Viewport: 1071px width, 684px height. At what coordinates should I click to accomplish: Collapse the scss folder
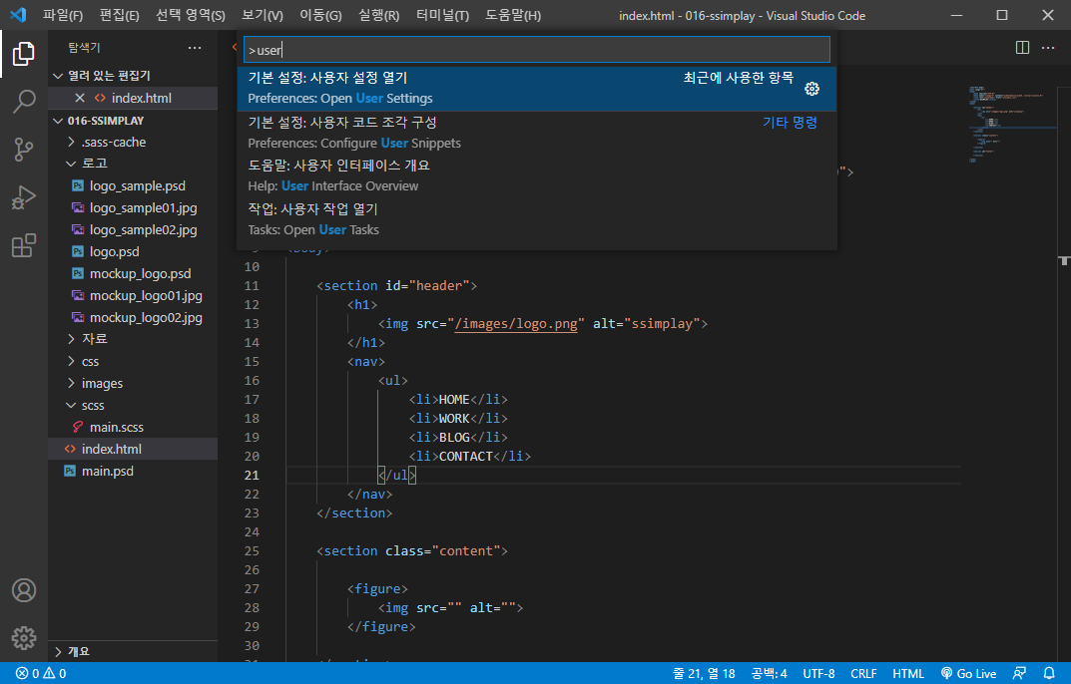click(x=133, y=405)
